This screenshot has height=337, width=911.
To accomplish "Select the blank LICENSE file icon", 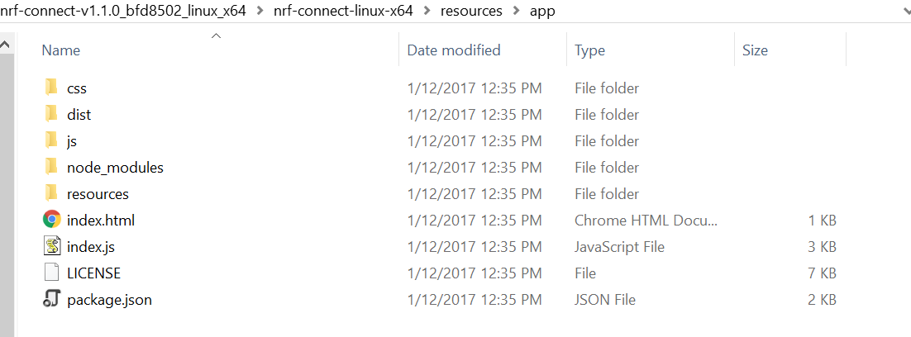I will pyautogui.click(x=52, y=273).
